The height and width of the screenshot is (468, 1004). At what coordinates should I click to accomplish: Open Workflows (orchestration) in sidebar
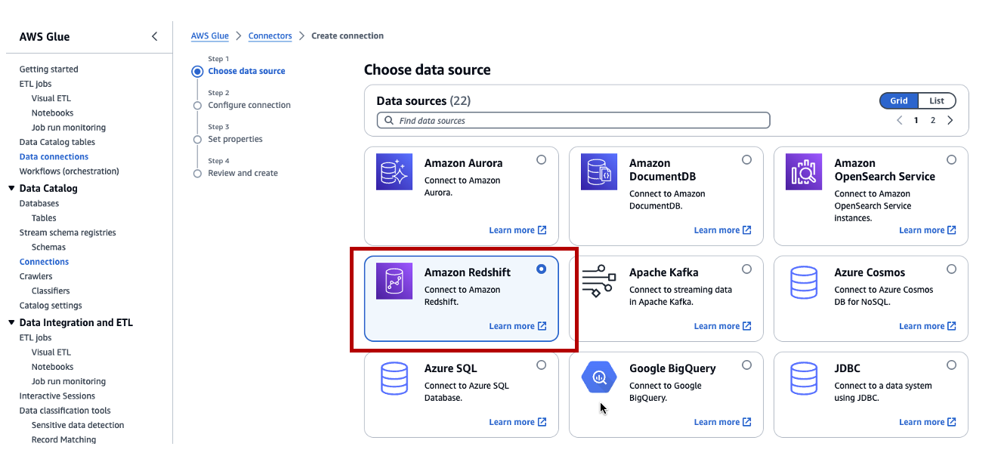coord(70,171)
